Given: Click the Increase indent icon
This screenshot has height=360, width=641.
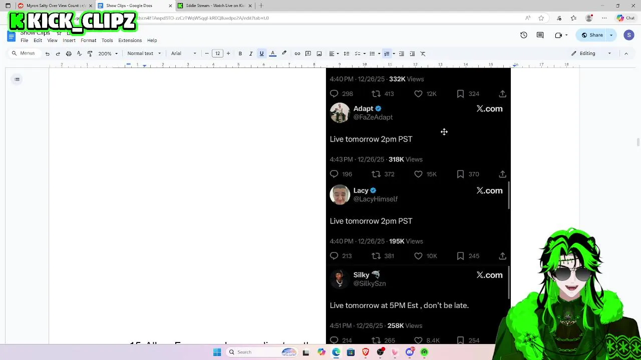Looking at the screenshot, I should pos(412,53).
